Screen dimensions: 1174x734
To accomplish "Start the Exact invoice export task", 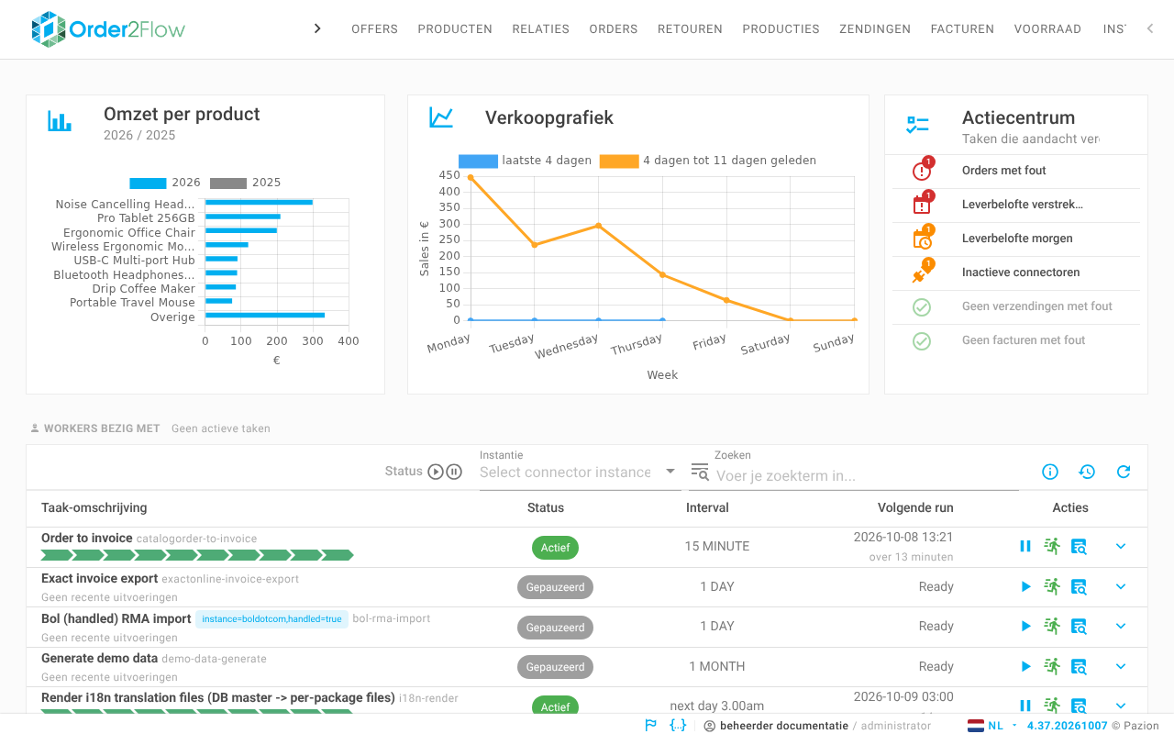I will coord(1025,586).
